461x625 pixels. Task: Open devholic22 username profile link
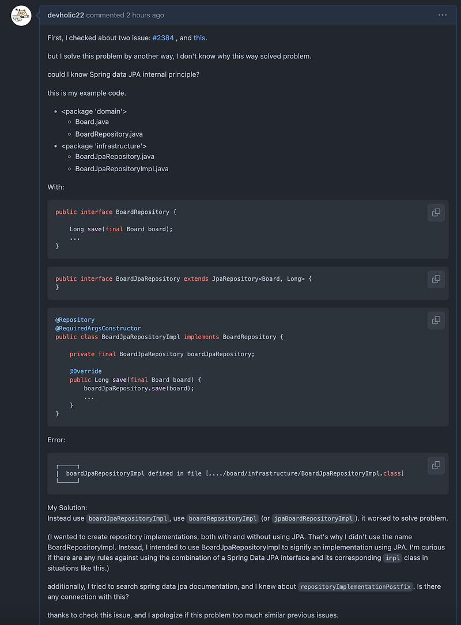[66, 15]
